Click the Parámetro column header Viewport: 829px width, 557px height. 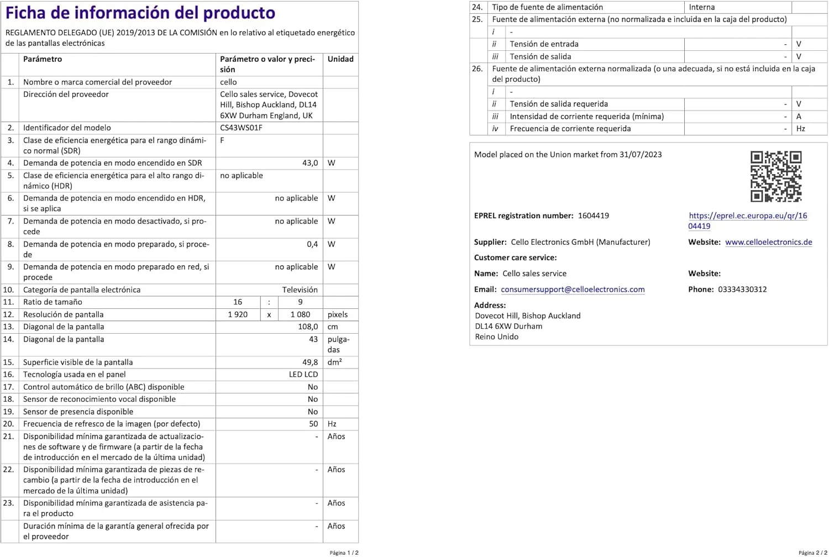(43, 59)
